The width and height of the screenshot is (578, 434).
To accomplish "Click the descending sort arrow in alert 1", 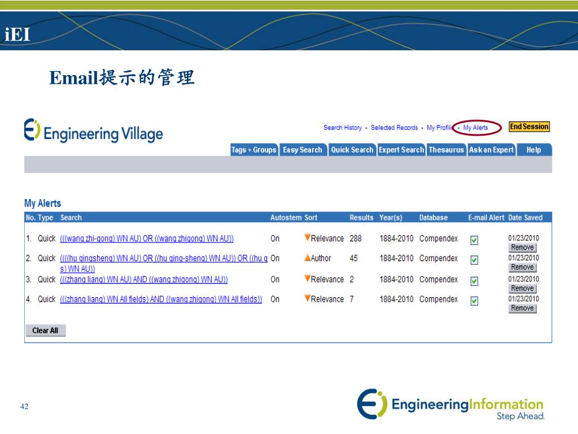I will (x=307, y=237).
